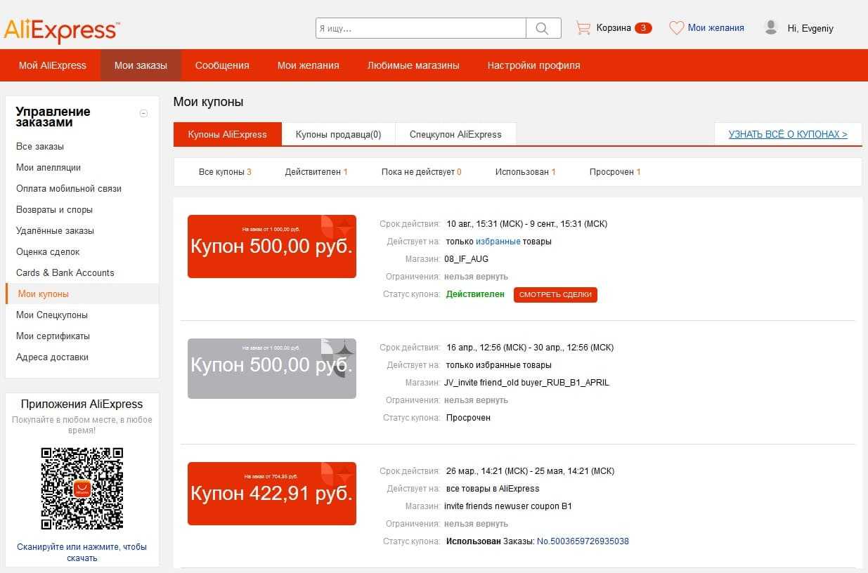Open Мои сертификаты in the sidebar
Image resolution: width=868 pixels, height=573 pixels.
pos(53,336)
